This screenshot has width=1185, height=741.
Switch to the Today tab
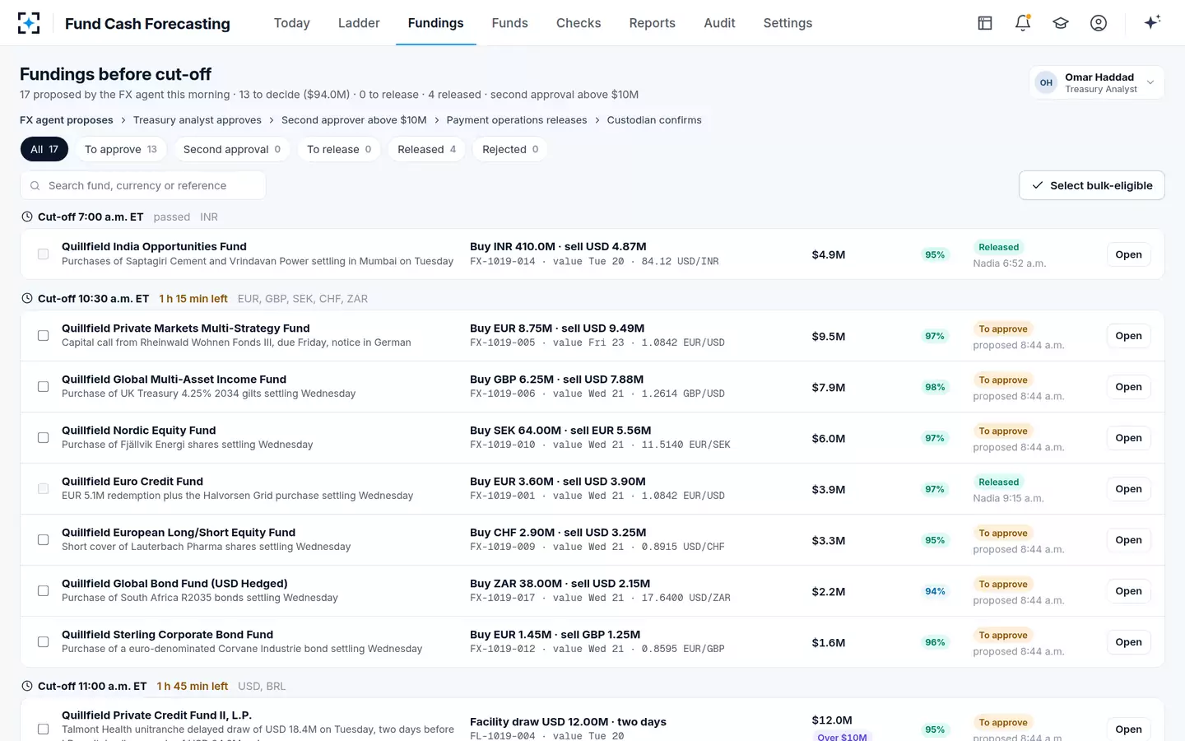tap(292, 23)
